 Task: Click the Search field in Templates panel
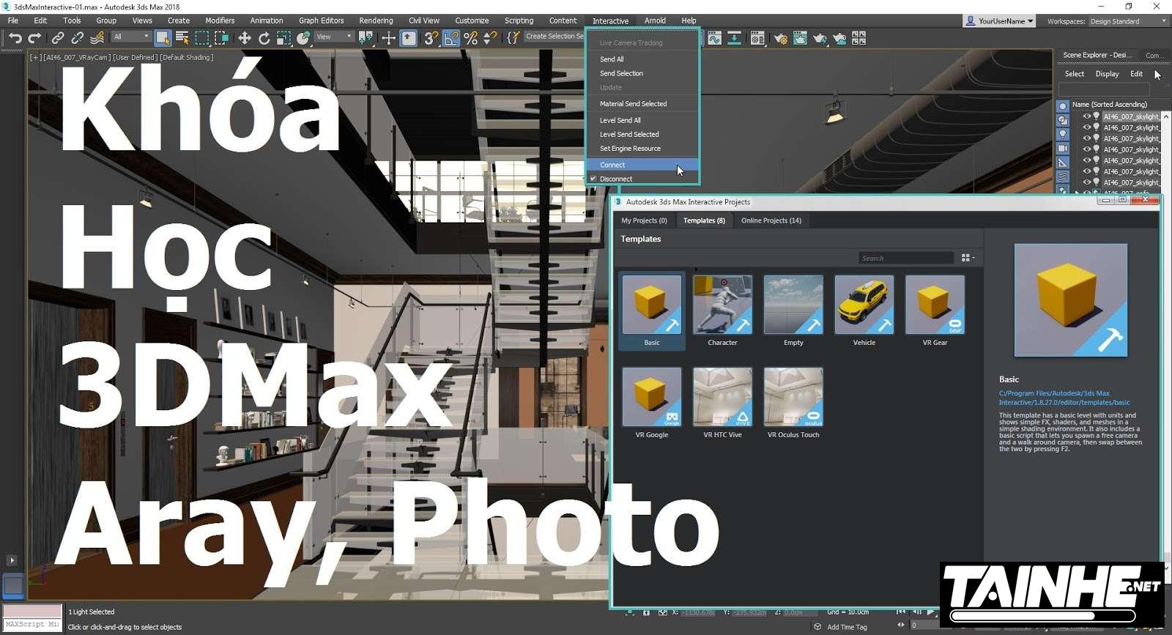(905, 258)
